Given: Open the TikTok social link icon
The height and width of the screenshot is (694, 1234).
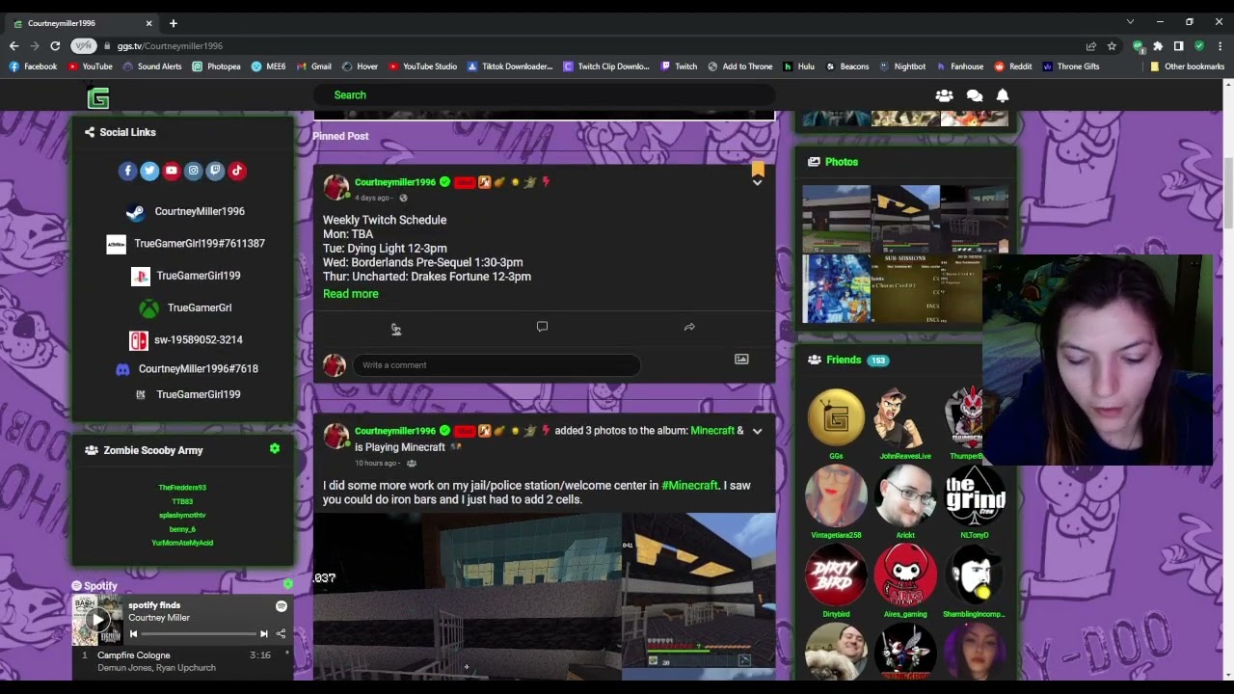Looking at the screenshot, I should coord(237,171).
